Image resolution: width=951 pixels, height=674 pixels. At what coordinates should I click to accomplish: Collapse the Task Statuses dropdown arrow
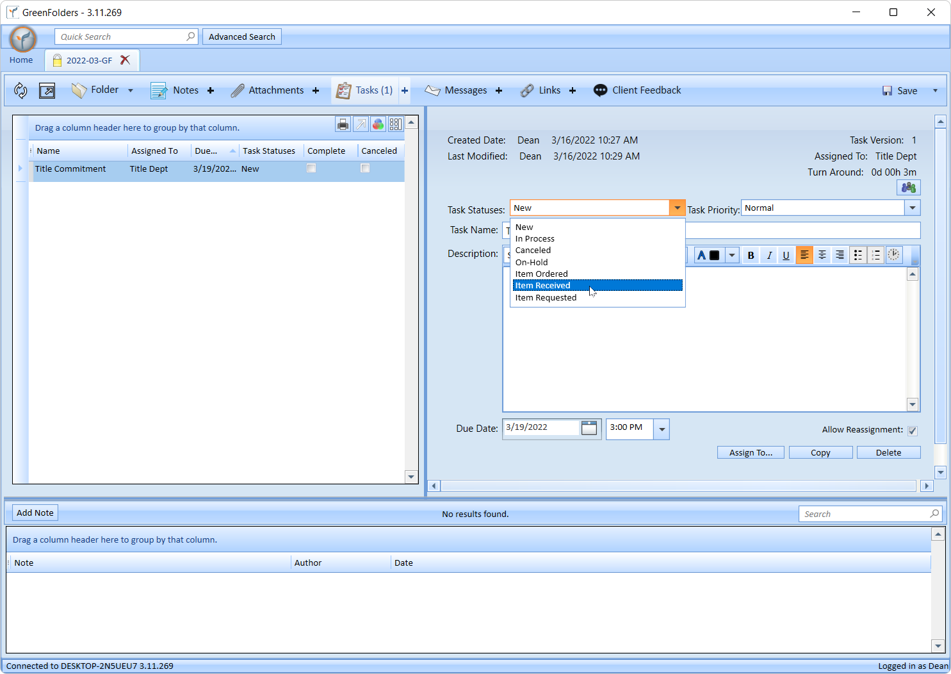coord(678,208)
